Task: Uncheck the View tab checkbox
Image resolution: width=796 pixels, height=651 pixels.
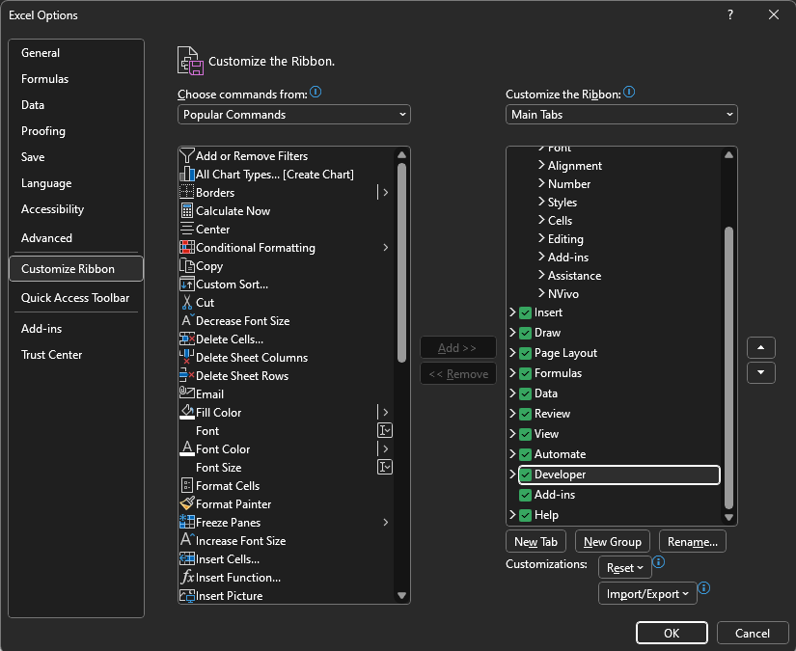Action: pos(526,434)
